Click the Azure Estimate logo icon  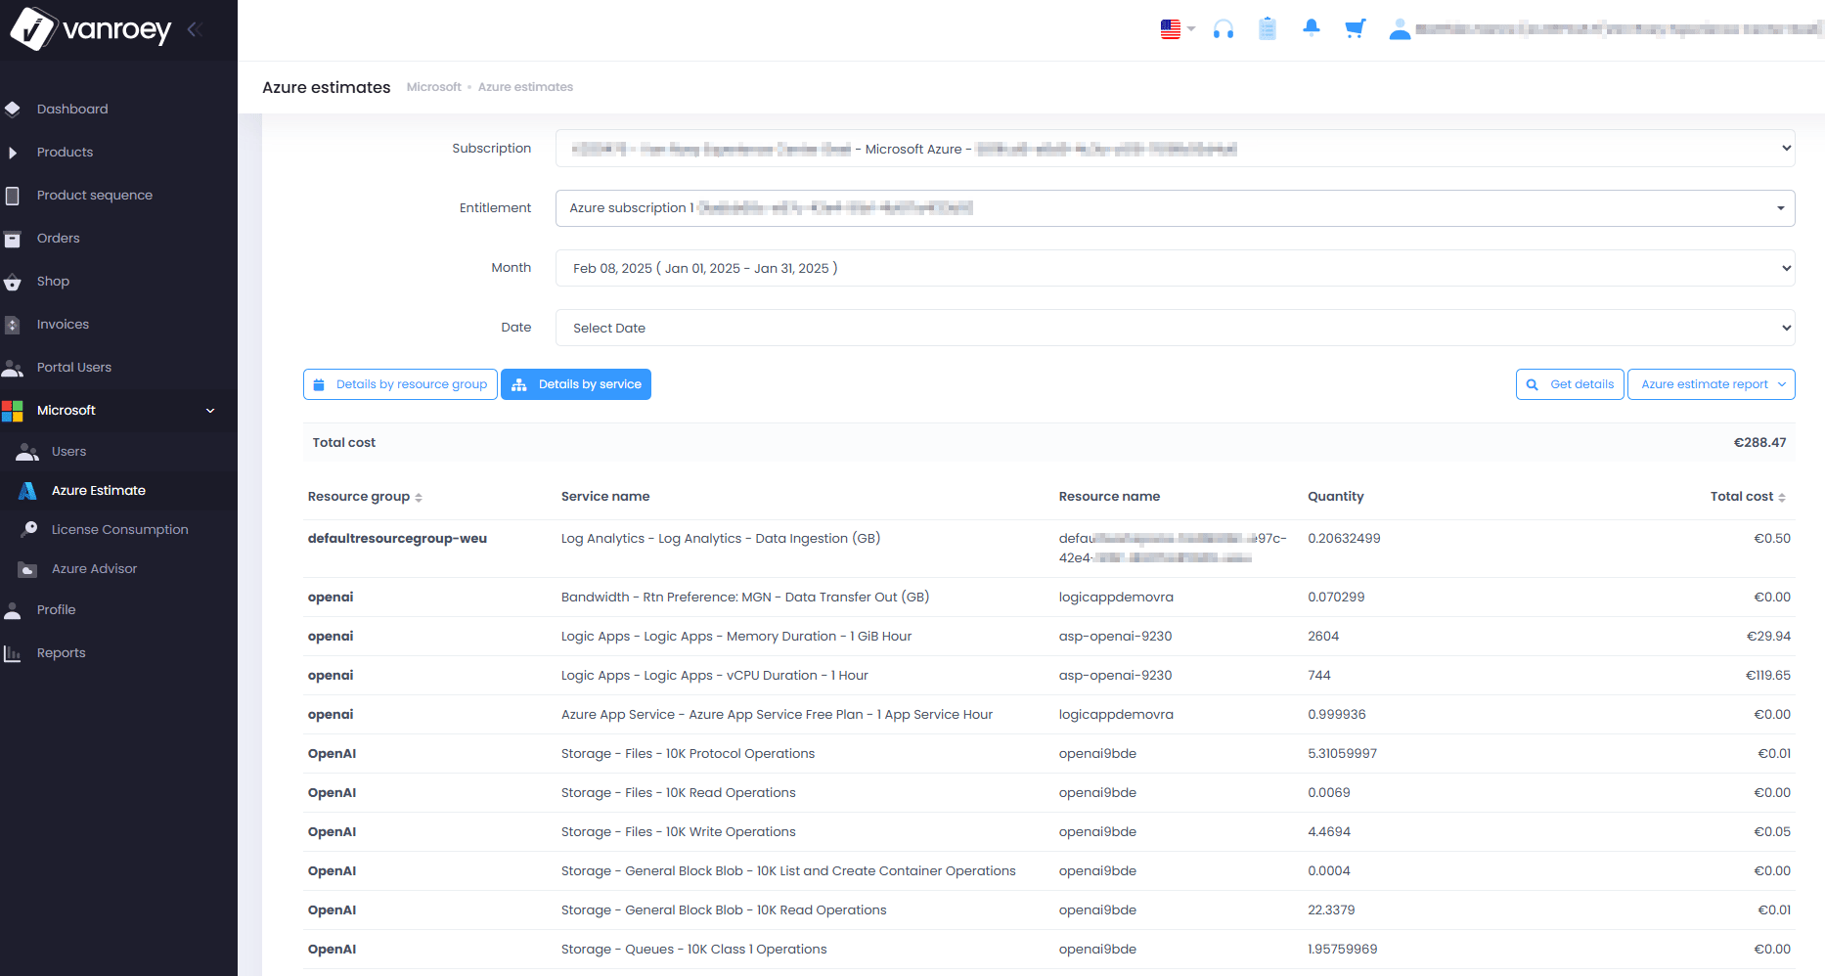[27, 491]
